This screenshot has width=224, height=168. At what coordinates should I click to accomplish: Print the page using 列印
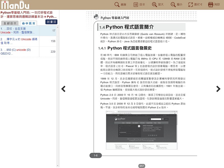pyautogui.click(x=214, y=4)
